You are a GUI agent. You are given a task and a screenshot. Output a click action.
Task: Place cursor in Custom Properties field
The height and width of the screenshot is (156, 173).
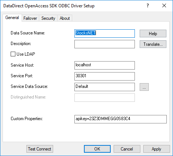[121, 119]
